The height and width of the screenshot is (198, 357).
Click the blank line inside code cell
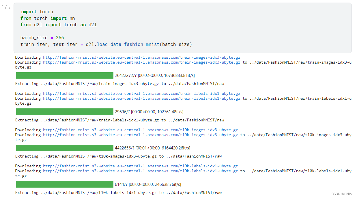183,31
